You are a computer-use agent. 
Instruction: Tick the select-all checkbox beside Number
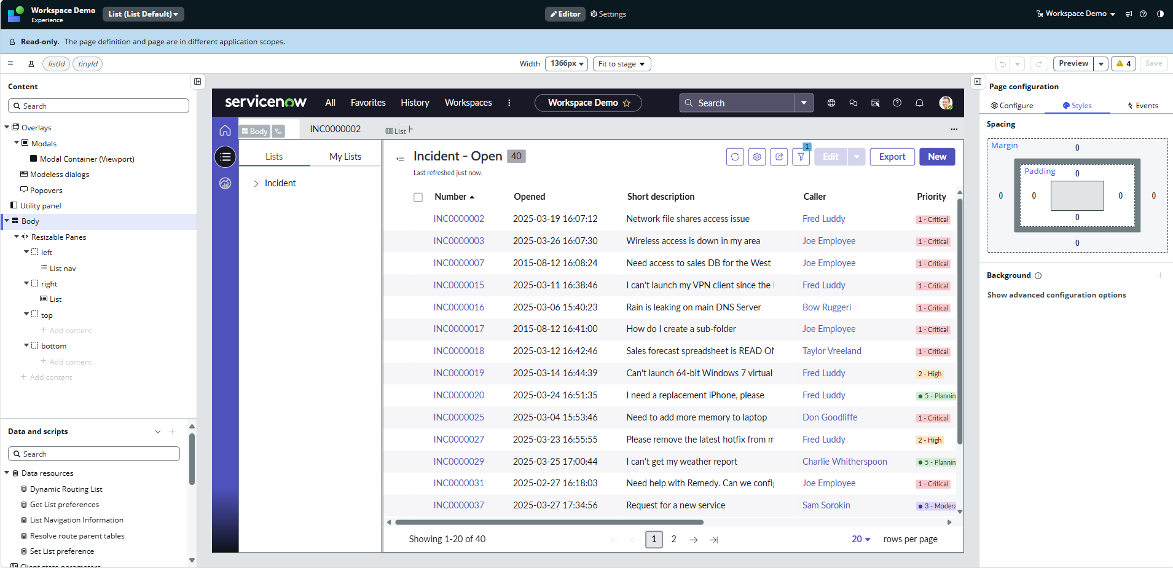point(418,197)
